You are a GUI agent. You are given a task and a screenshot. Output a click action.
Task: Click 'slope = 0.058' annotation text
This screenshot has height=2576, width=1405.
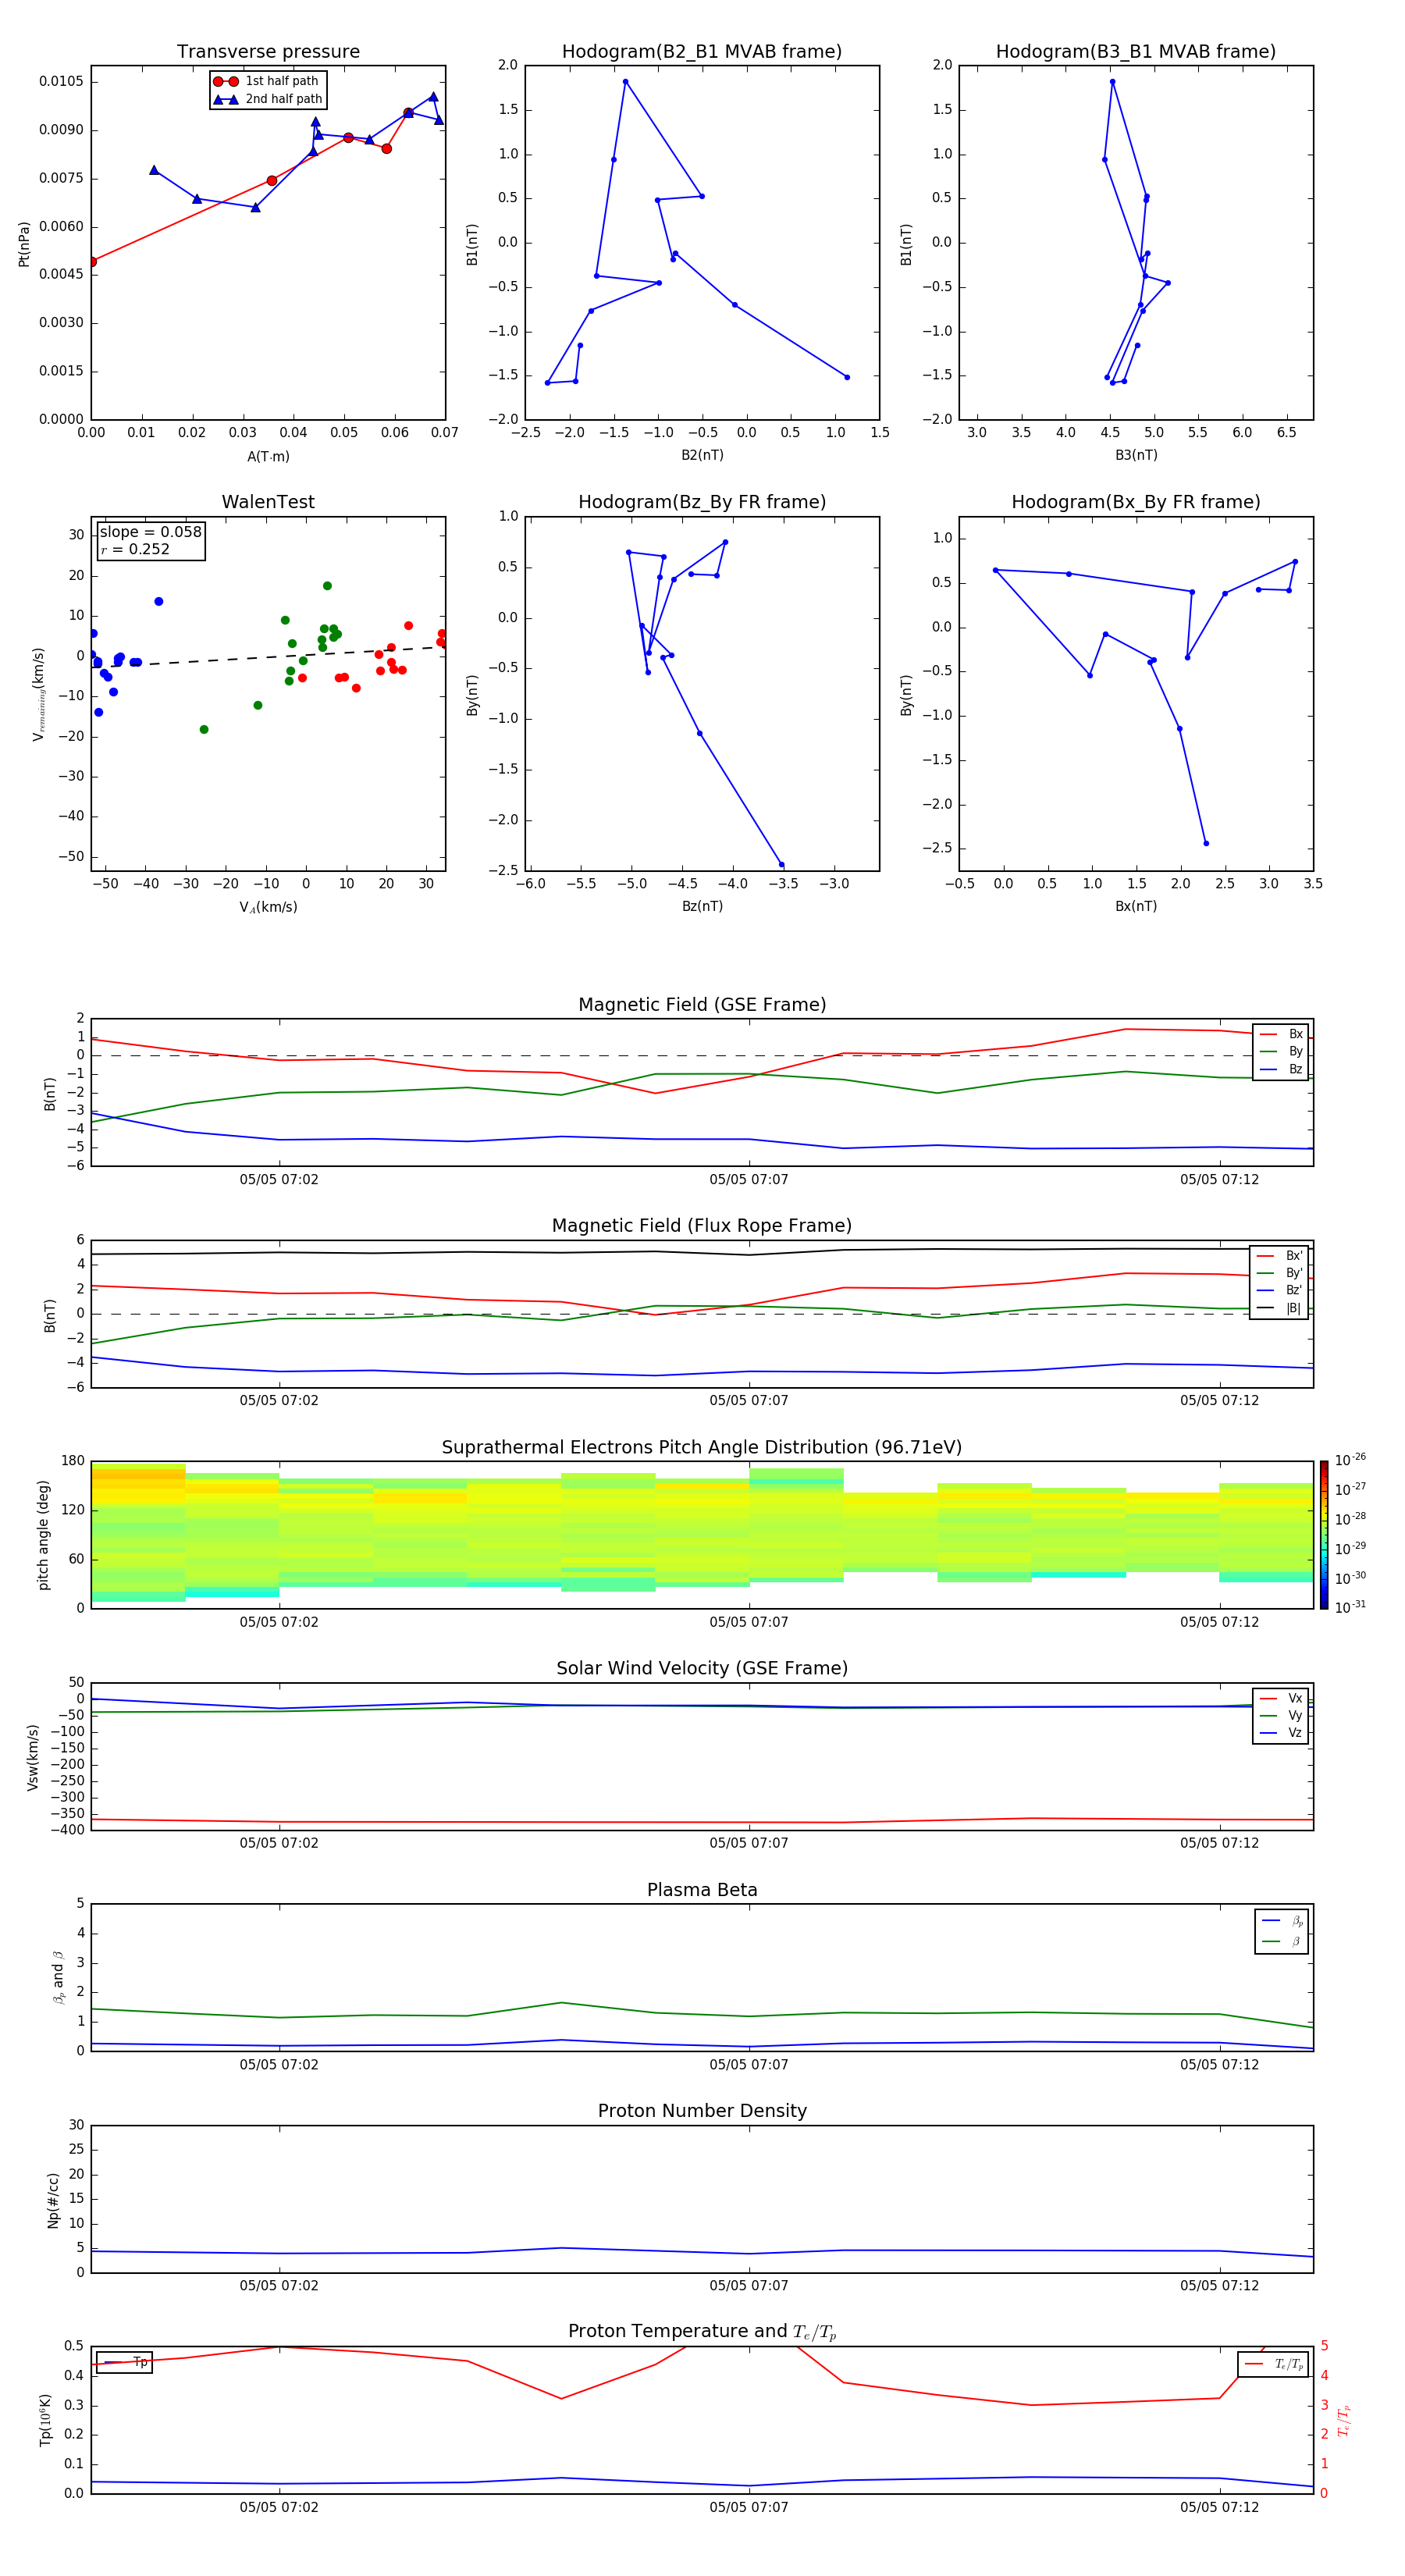[150, 532]
